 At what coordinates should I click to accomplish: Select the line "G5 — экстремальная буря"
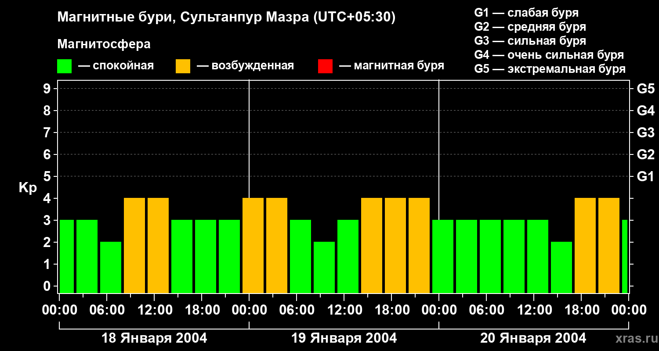[550, 69]
